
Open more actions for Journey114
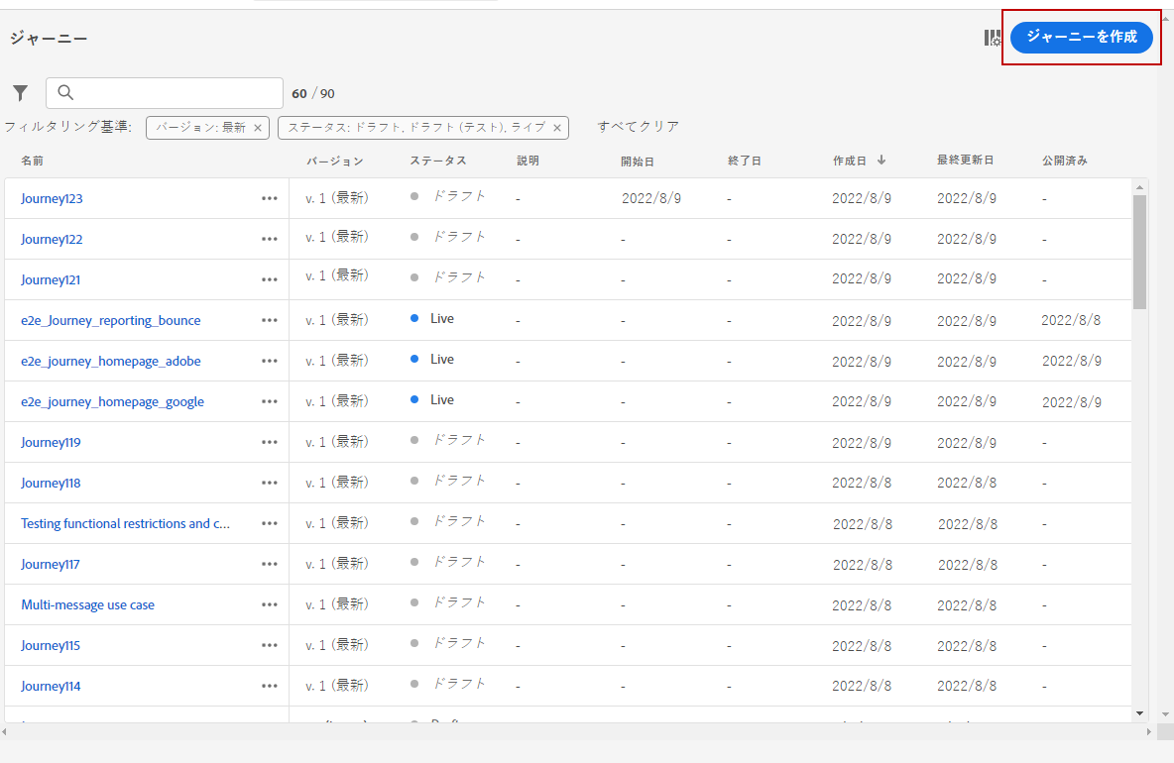270,686
